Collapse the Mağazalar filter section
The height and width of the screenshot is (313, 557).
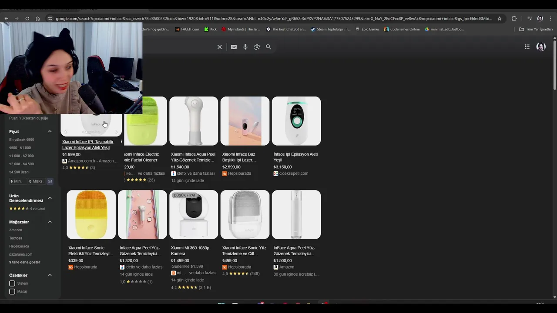pos(50,222)
